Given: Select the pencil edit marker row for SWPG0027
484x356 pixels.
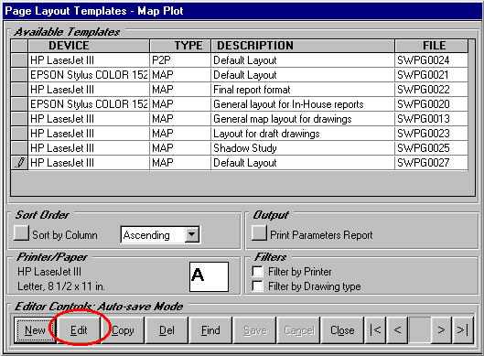Looking at the screenshot, I should pos(19,163).
